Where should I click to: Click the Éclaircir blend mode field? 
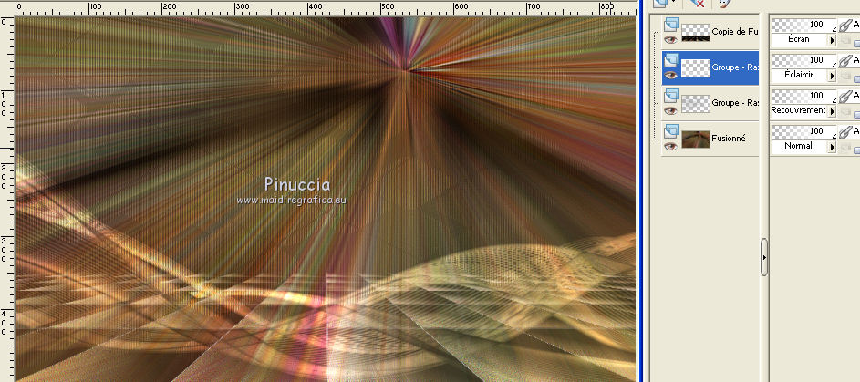[799, 76]
